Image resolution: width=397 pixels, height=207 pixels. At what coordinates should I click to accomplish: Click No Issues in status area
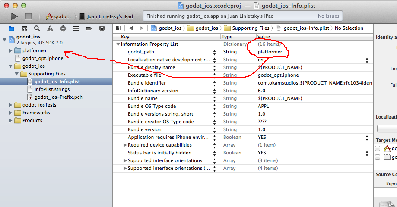coord(328,16)
